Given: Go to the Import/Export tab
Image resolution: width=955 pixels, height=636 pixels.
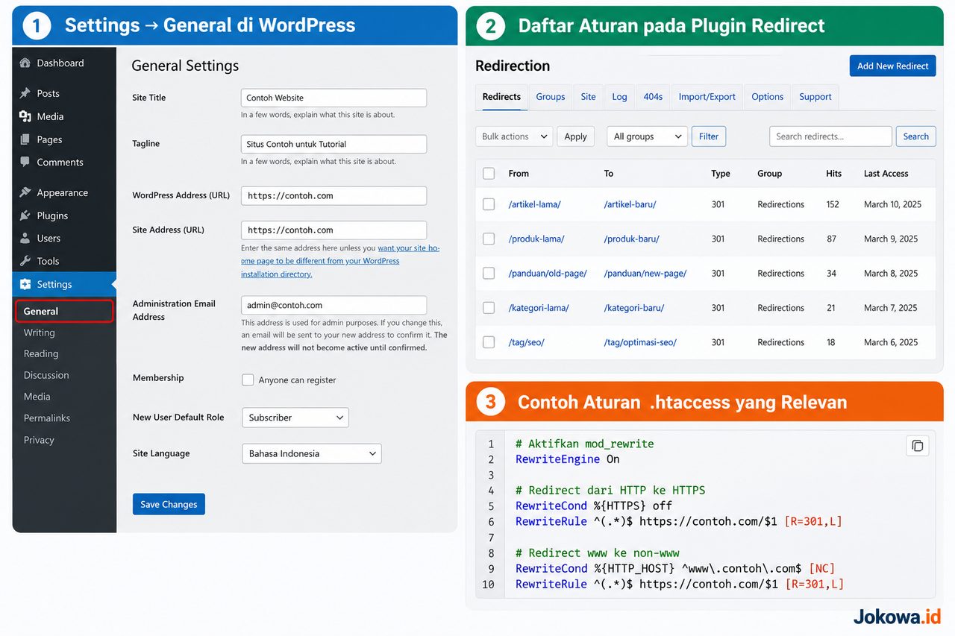Looking at the screenshot, I should pos(707,97).
